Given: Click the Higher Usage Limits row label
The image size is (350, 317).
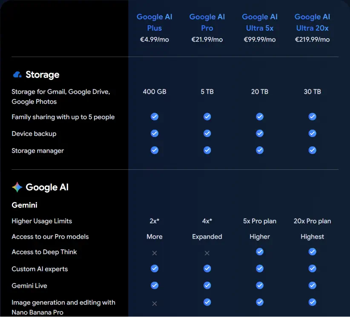Looking at the screenshot, I should point(42,221).
